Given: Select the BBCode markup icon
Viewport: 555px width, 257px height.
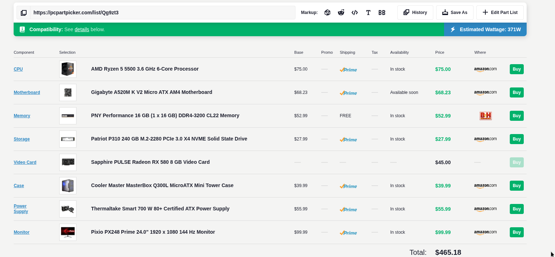Looking at the screenshot, I should coord(382,13).
